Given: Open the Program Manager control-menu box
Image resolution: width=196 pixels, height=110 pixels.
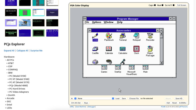Looking at the screenshot, I should coord(85,19).
